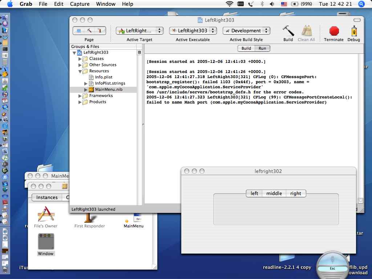
Task: Click the Esc speech feedback window
Action: point(332,265)
